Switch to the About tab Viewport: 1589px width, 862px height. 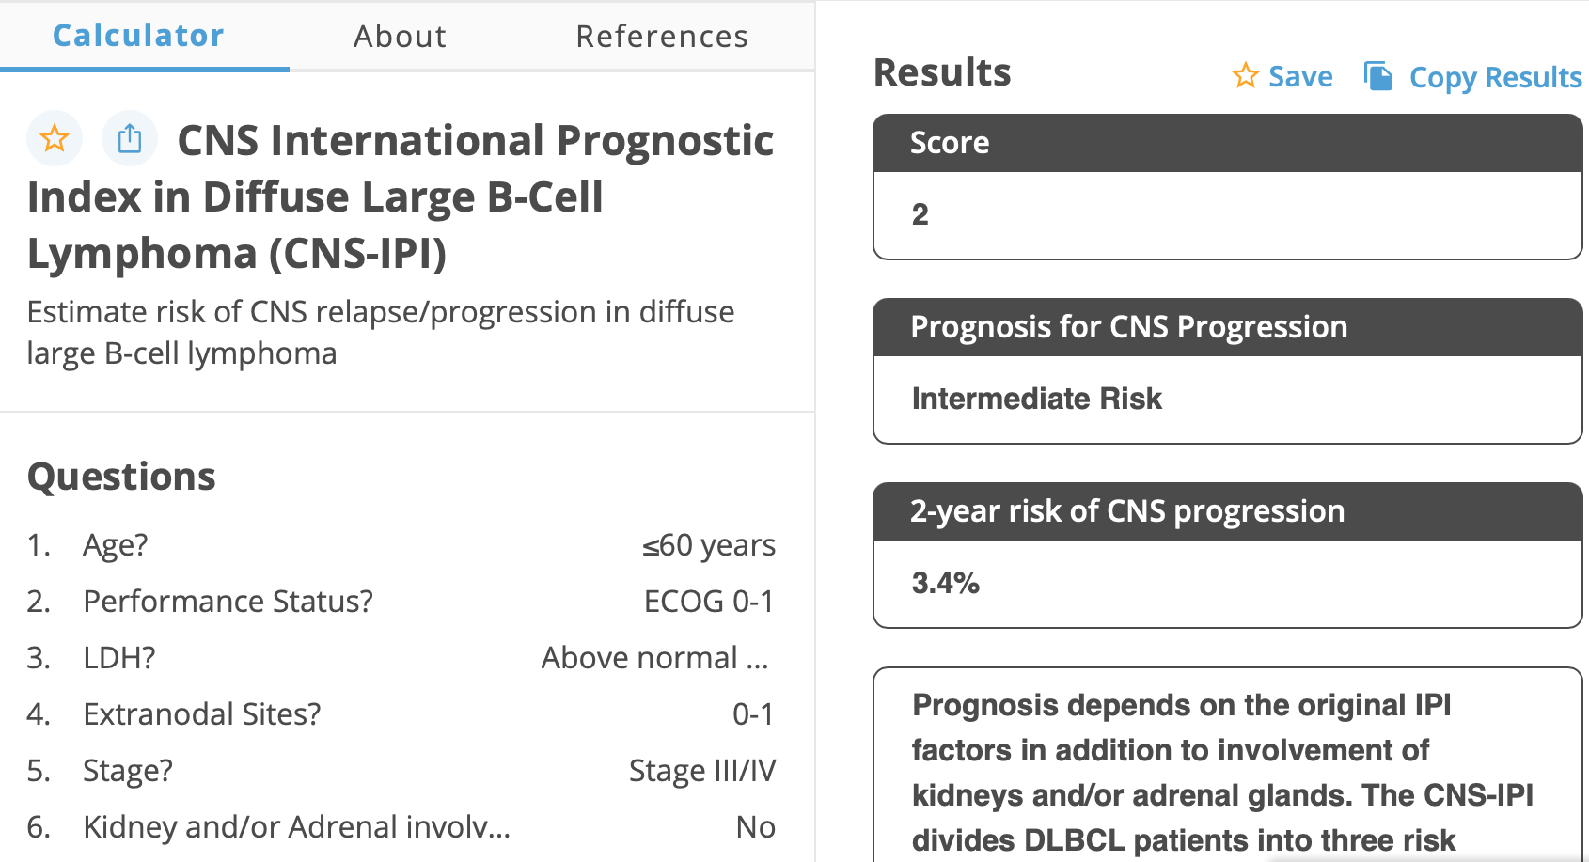400,36
